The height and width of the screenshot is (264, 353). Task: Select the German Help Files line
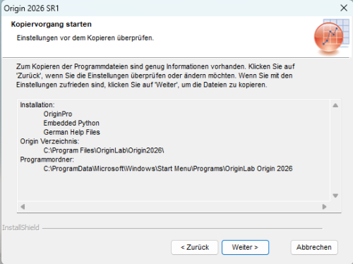[71, 132]
